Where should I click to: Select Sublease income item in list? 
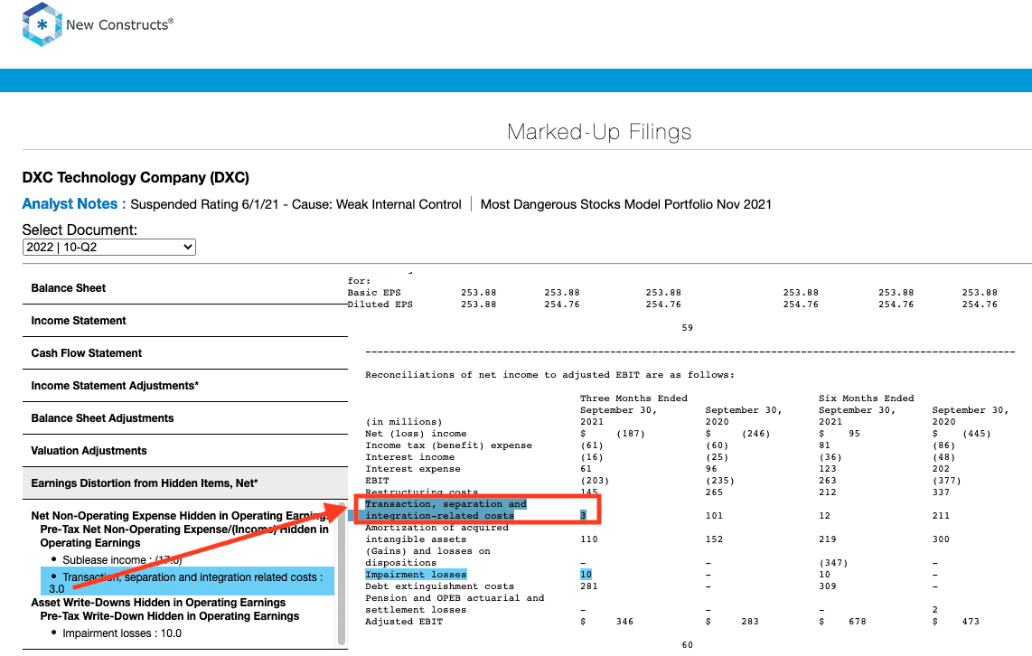(x=122, y=560)
